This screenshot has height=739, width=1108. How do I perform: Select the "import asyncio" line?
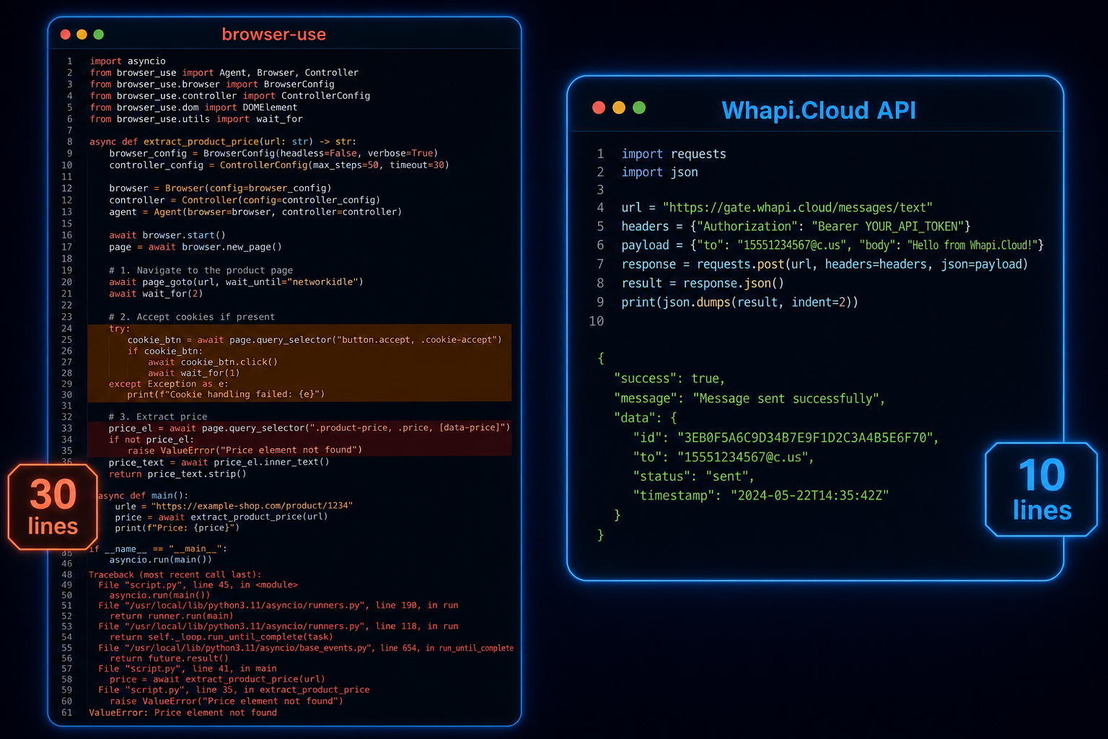pyautogui.click(x=128, y=61)
